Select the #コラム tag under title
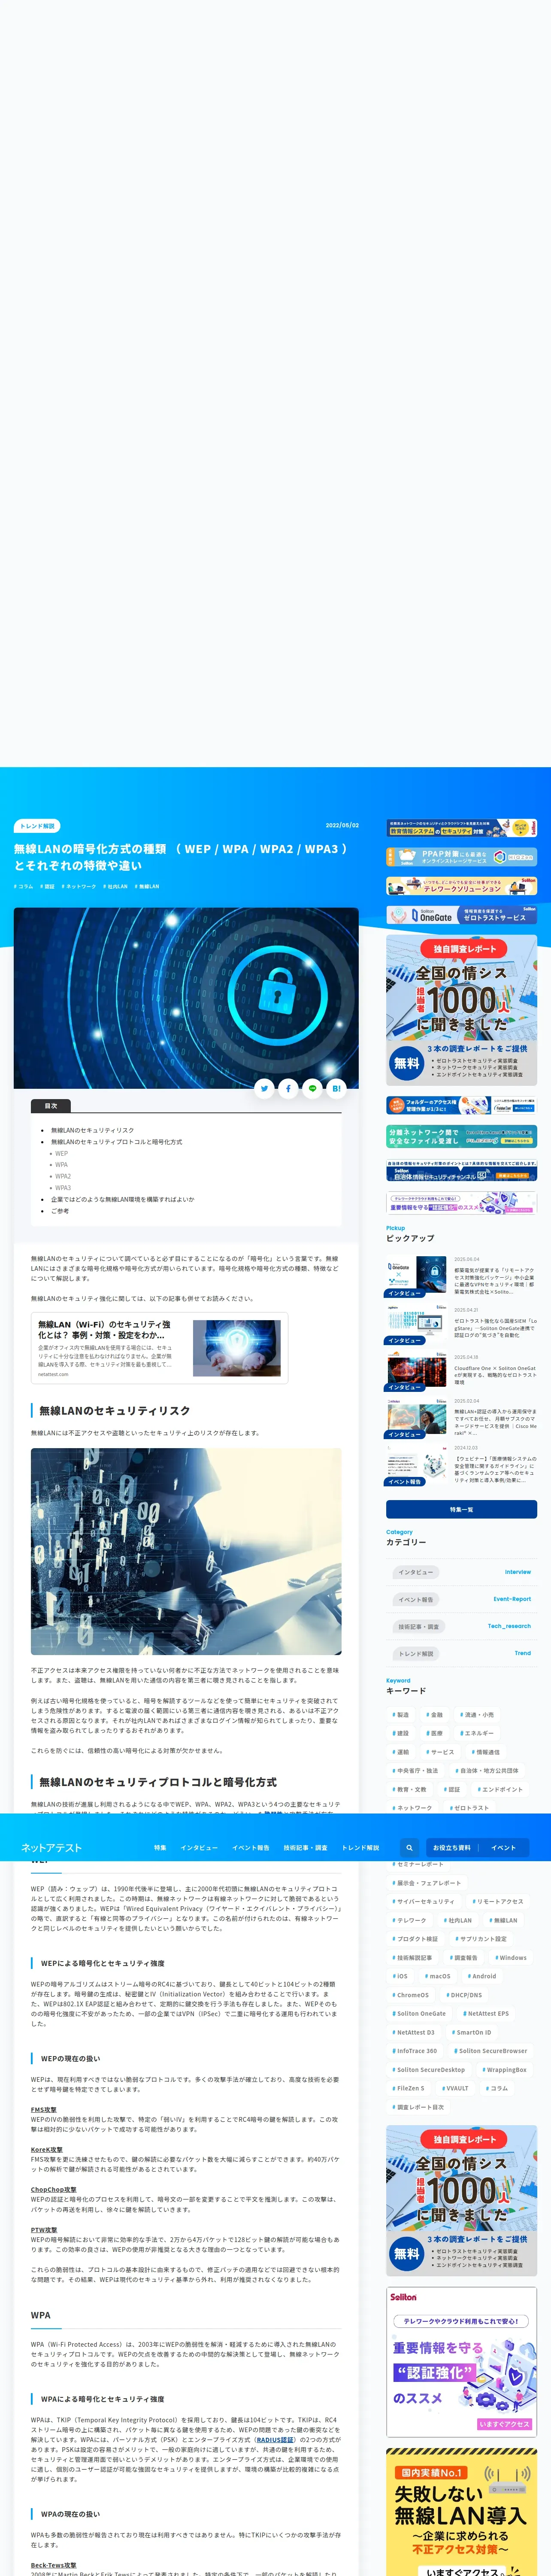 tap(24, 886)
